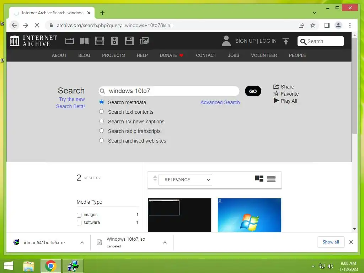
Task: Open the Windows 7 desktop result thumbnail
Action: (x=250, y=215)
